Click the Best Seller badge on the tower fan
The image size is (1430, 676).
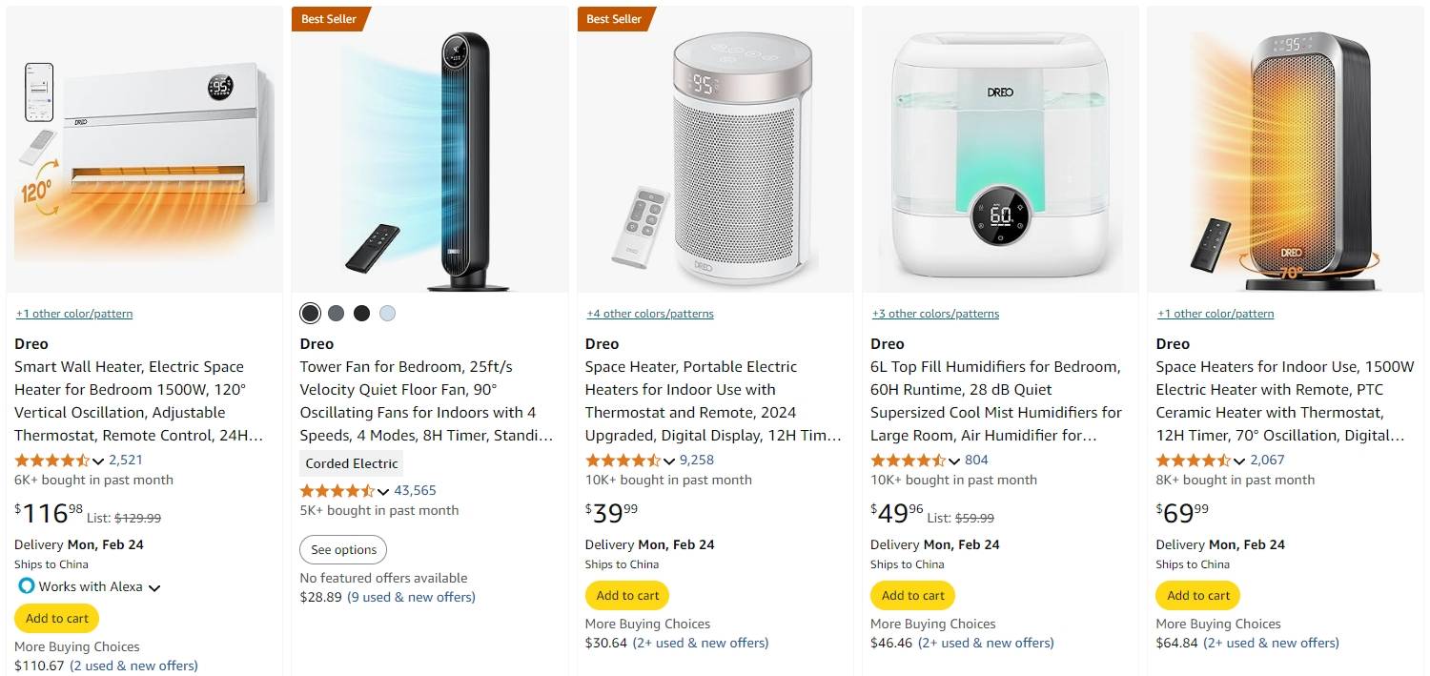(x=329, y=19)
